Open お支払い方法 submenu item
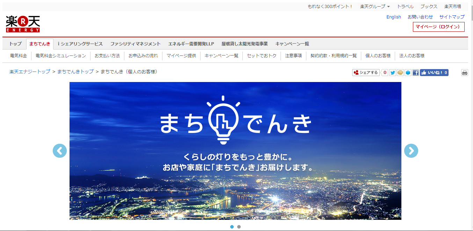The image size is (473, 231). pyautogui.click(x=107, y=56)
